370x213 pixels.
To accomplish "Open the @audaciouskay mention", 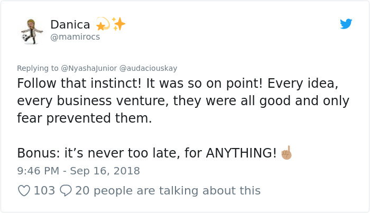I will pos(149,68).
